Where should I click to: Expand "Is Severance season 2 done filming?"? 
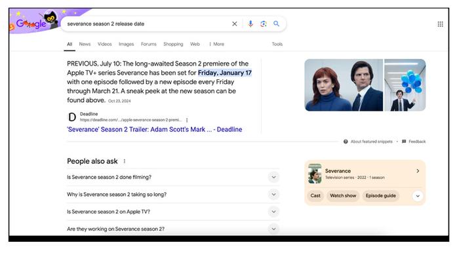pos(173,177)
